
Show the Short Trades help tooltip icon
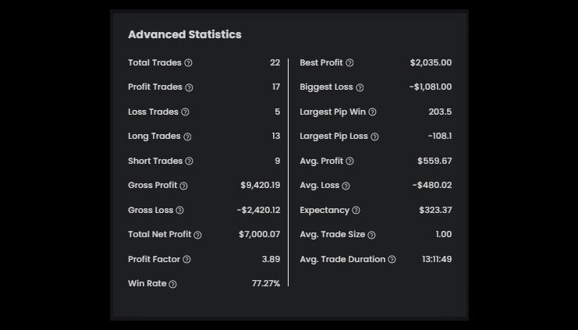coord(189,161)
